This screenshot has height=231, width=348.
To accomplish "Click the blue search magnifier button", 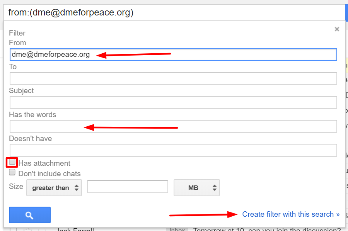I will coord(30,215).
